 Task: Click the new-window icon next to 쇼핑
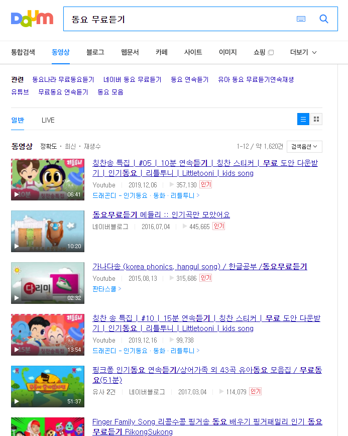(271, 52)
